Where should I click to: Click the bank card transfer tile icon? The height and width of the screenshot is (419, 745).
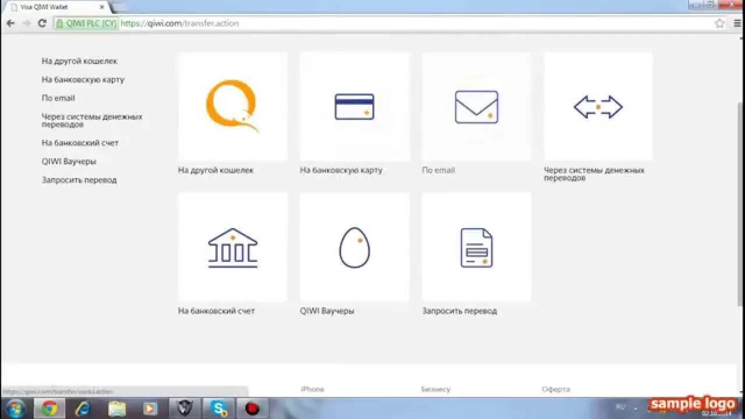pyautogui.click(x=354, y=106)
